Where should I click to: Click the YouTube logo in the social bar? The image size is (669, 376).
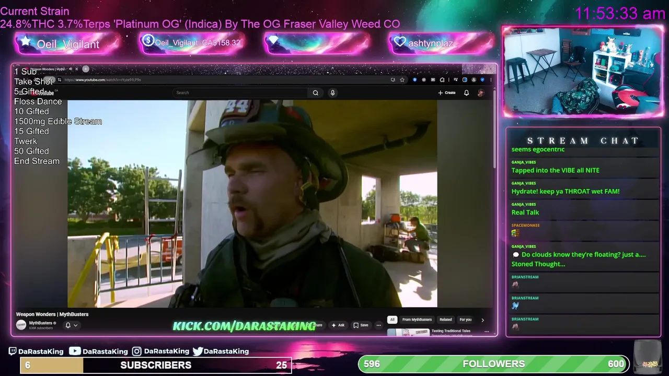75,351
